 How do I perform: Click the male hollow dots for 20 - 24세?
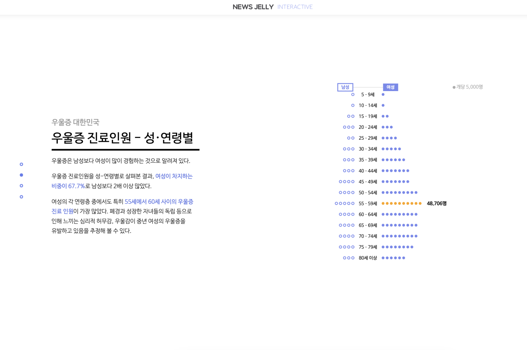click(x=349, y=127)
